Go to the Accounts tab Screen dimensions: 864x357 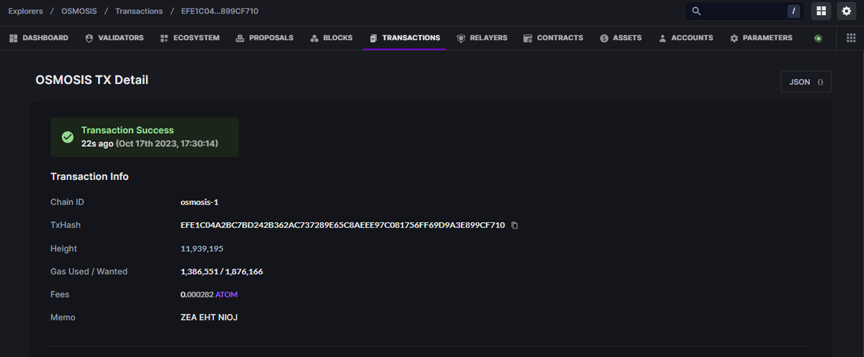click(685, 37)
